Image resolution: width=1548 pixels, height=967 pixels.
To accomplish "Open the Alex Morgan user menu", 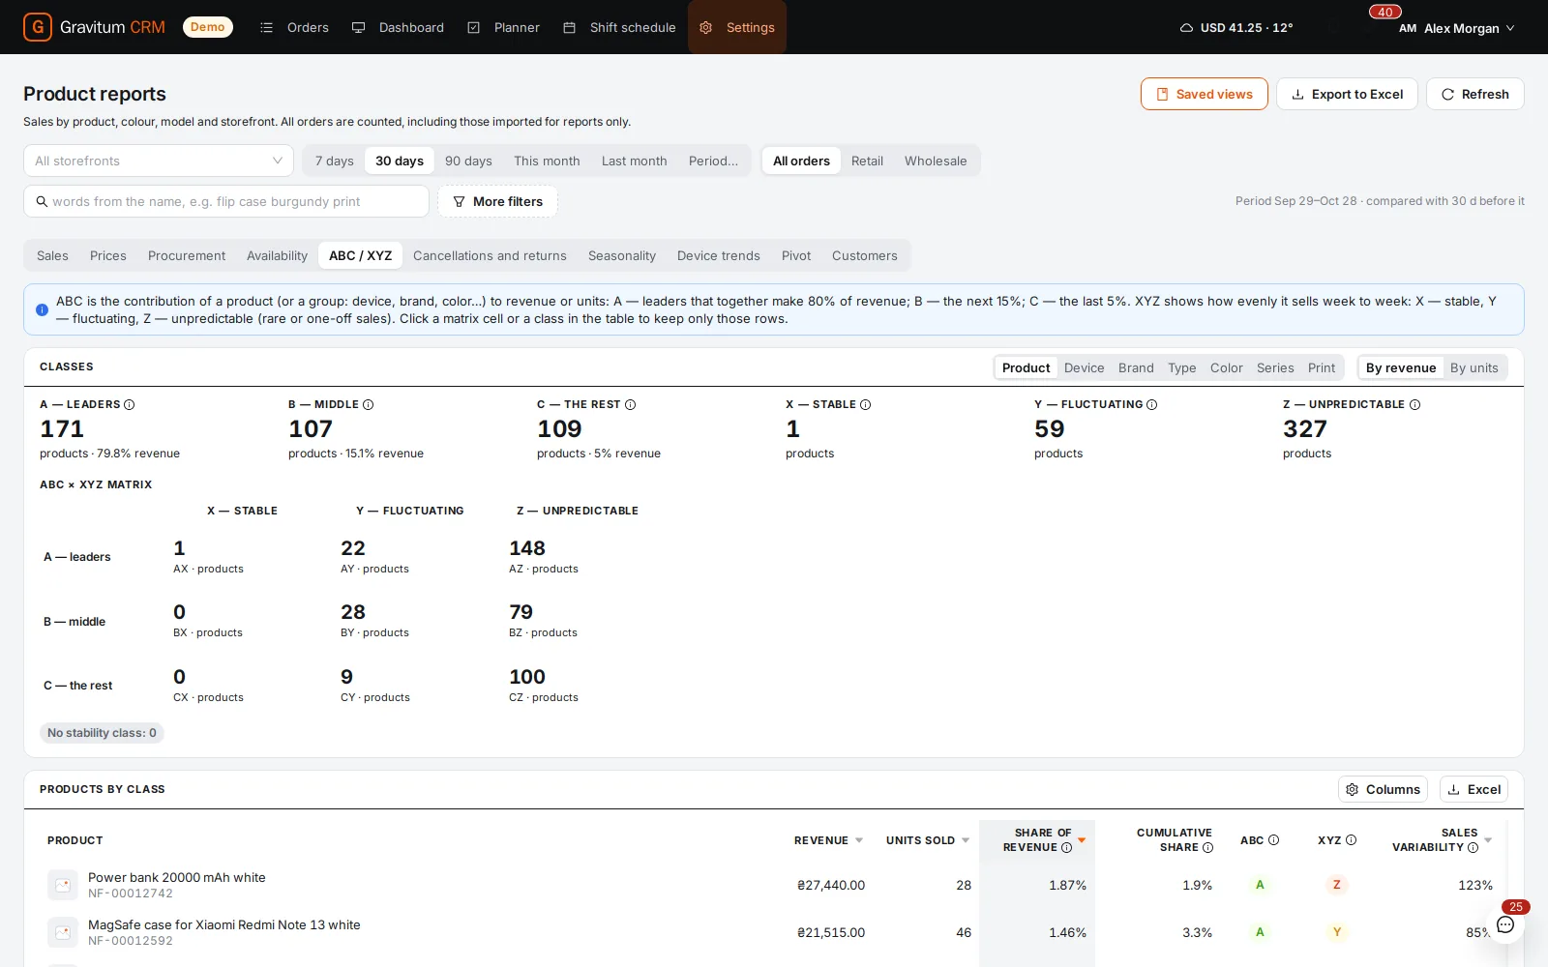I will click(1457, 28).
